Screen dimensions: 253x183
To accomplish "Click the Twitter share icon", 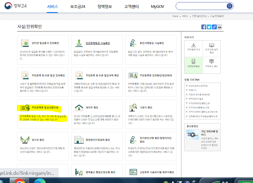I will coord(209,27).
